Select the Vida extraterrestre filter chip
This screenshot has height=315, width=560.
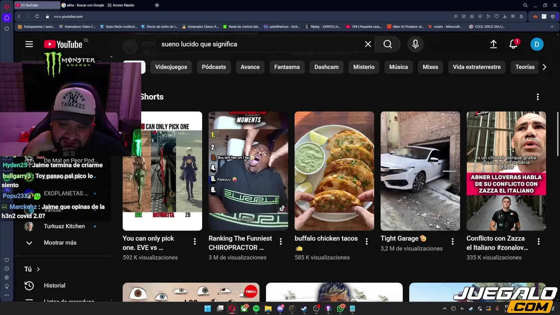477,67
